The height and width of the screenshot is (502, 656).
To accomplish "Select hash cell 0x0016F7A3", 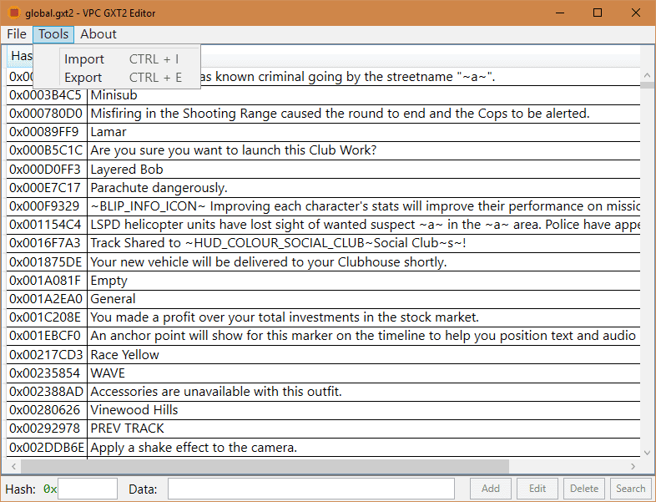I will (47, 243).
